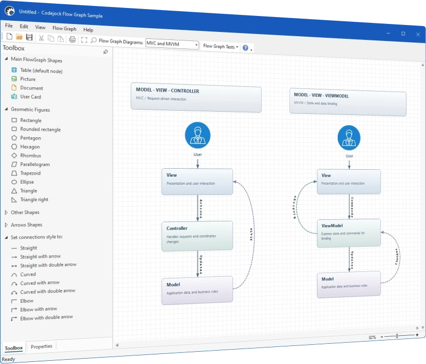
Task: Pin the Toolbox panel
Action: pos(105,52)
